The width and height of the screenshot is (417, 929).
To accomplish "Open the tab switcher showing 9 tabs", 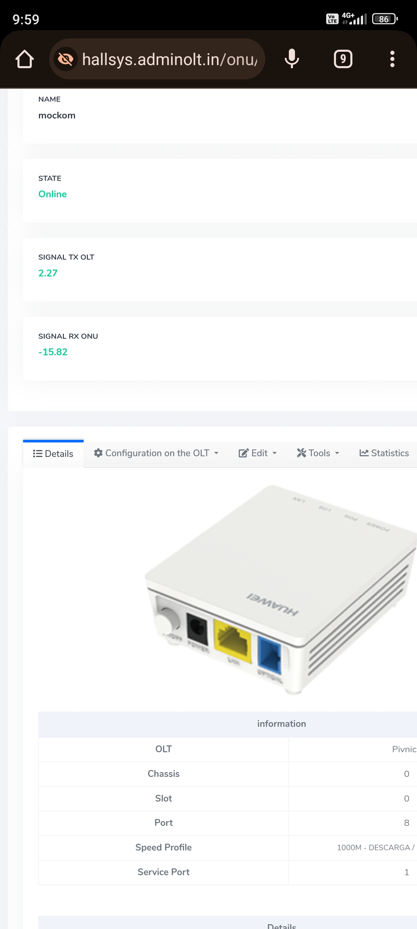I will (x=342, y=59).
